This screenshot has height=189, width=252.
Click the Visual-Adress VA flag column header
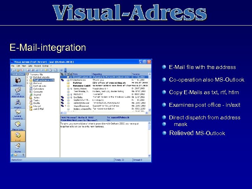click(x=62, y=74)
